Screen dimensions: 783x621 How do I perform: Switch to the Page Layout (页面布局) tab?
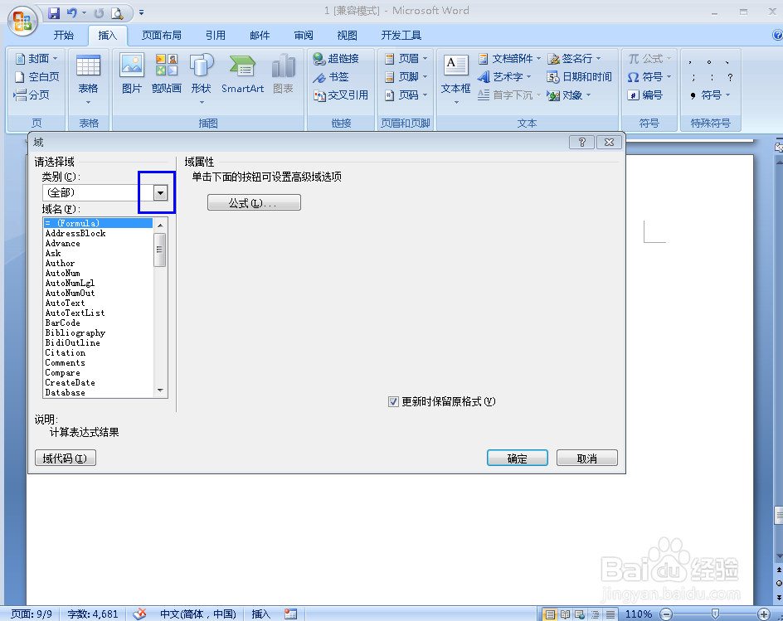click(161, 36)
